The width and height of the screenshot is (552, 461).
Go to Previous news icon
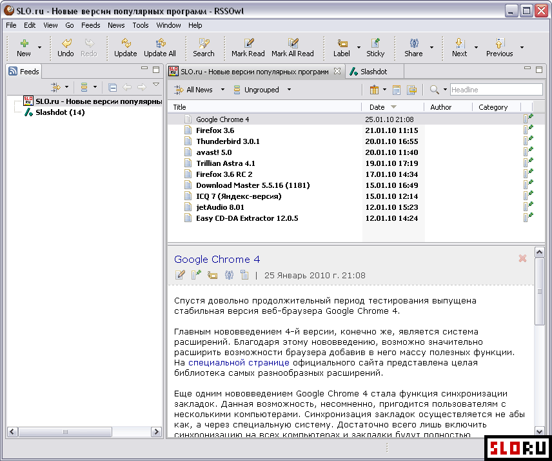click(x=500, y=43)
